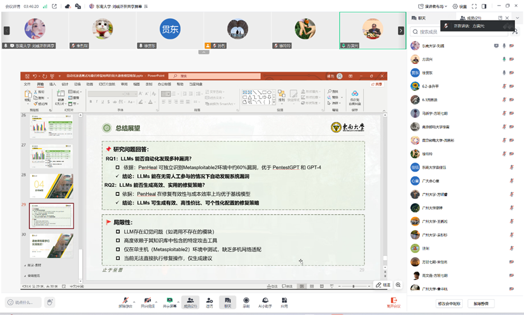The image size is (524, 315).
Task: Toggle microphone of member 徐贯东 in list
Action: click(x=503, y=73)
